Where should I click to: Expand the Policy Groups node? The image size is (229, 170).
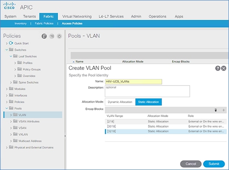[x=15, y=69]
